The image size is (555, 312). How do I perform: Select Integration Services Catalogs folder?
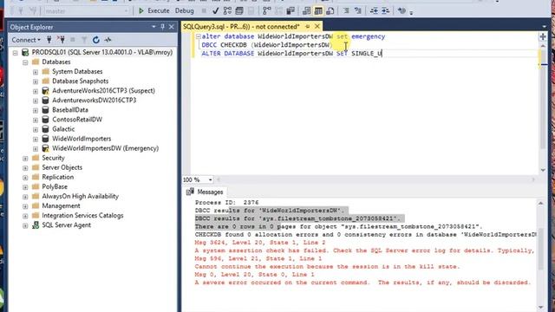tap(82, 215)
